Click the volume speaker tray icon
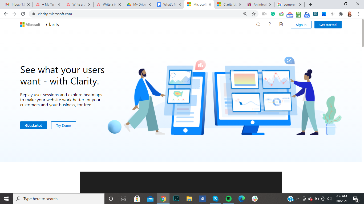This screenshot has height=204, width=364. (329, 199)
